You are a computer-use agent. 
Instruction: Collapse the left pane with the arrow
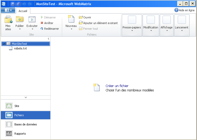[x=49, y=39]
